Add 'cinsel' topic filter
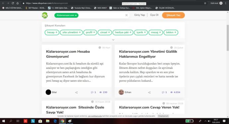This screenshot has height=124, width=229. point(105,32)
